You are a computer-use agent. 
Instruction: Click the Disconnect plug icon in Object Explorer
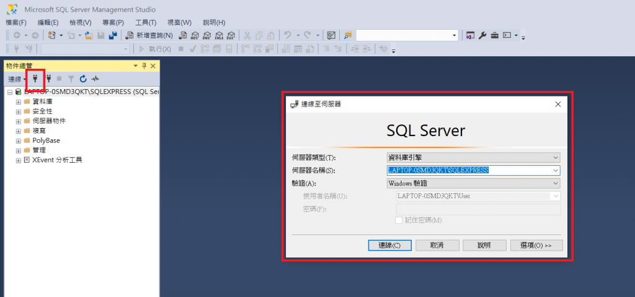(49, 79)
